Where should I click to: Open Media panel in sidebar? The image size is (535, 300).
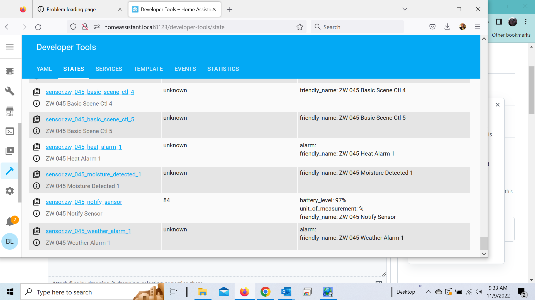tap(10, 151)
